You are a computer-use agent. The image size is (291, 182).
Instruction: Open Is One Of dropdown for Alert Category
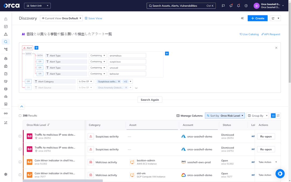(85, 81)
